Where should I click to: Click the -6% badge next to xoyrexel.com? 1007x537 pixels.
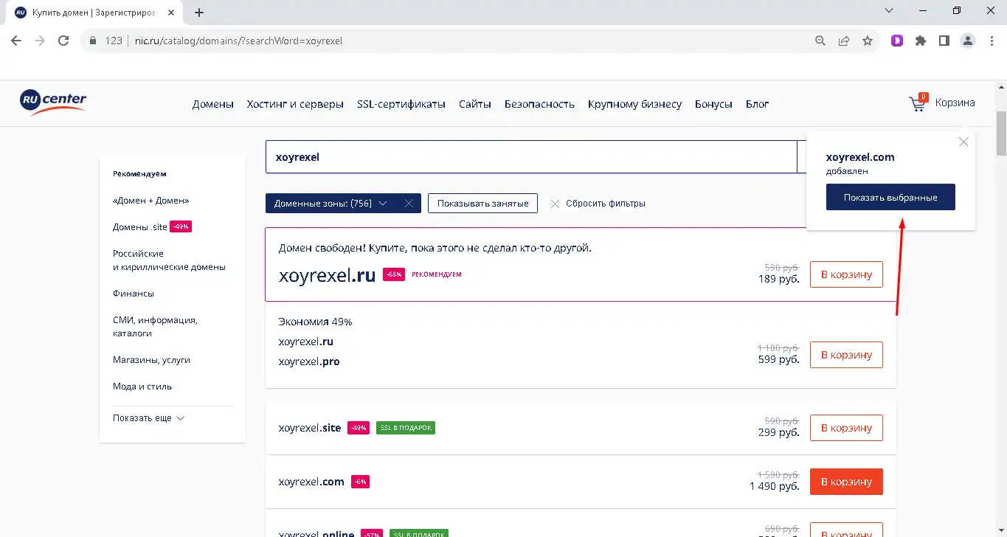coord(360,482)
